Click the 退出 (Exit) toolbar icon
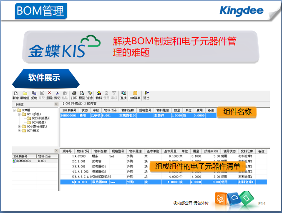Viewport: 282px width, 213px height. point(146,95)
